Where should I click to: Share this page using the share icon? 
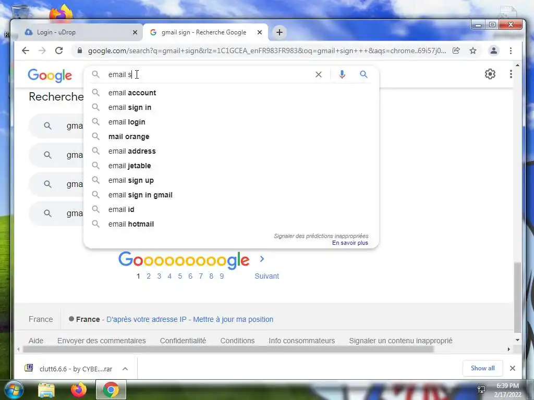(x=456, y=51)
